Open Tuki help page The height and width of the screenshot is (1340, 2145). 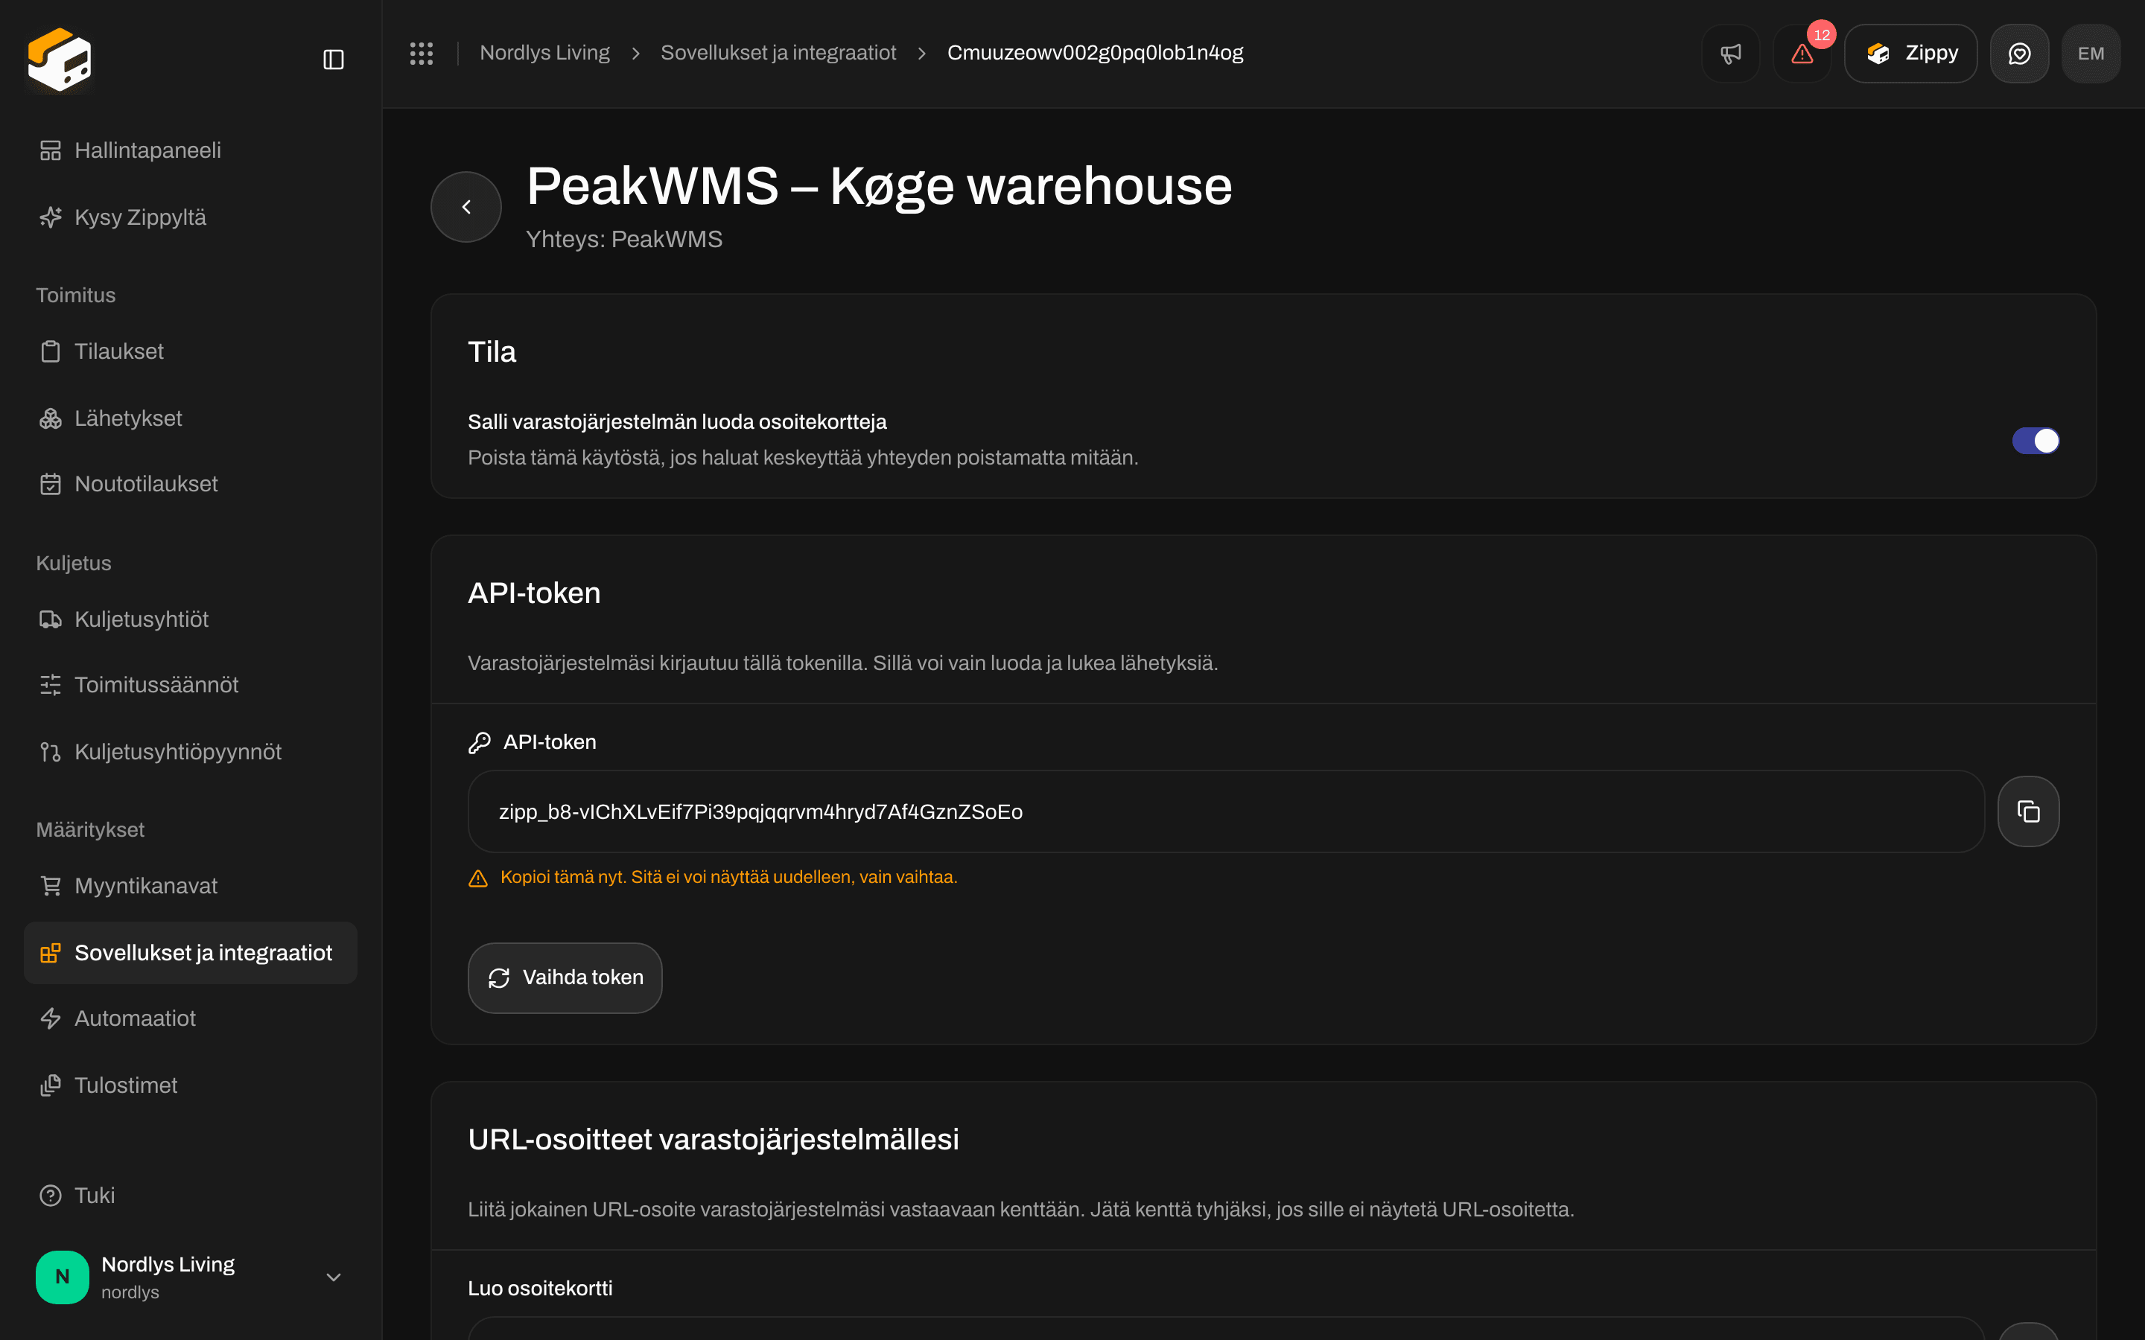pyautogui.click(x=191, y=1195)
